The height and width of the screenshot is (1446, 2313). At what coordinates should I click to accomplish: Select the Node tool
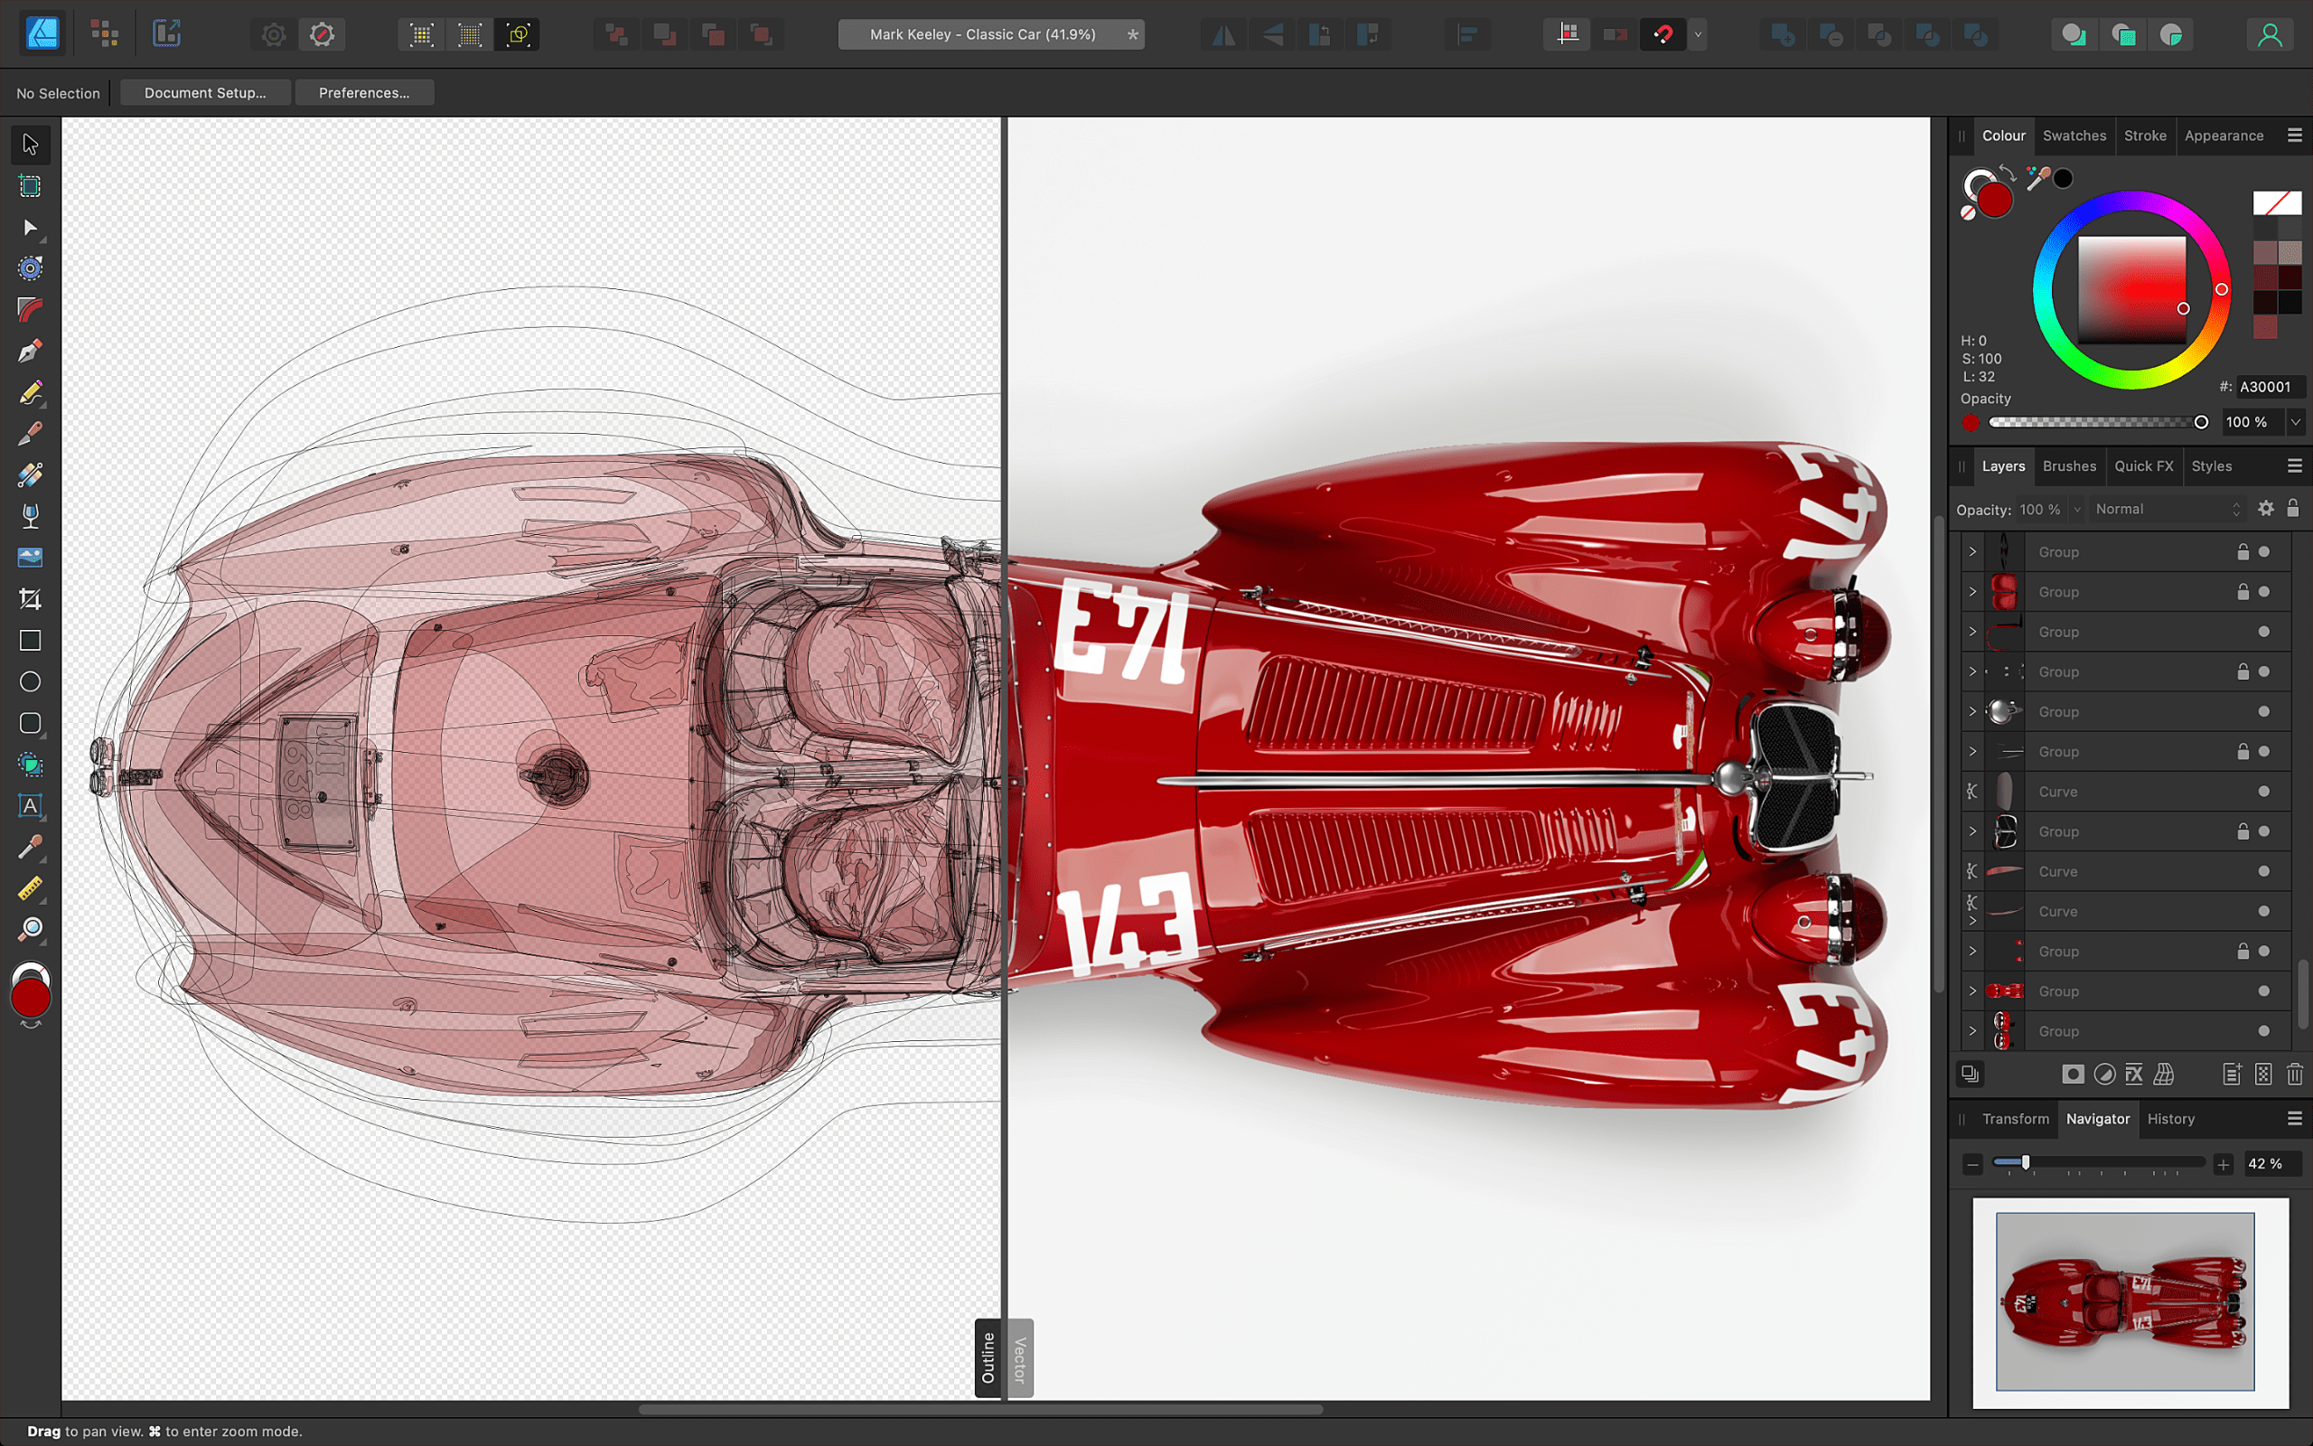click(30, 228)
